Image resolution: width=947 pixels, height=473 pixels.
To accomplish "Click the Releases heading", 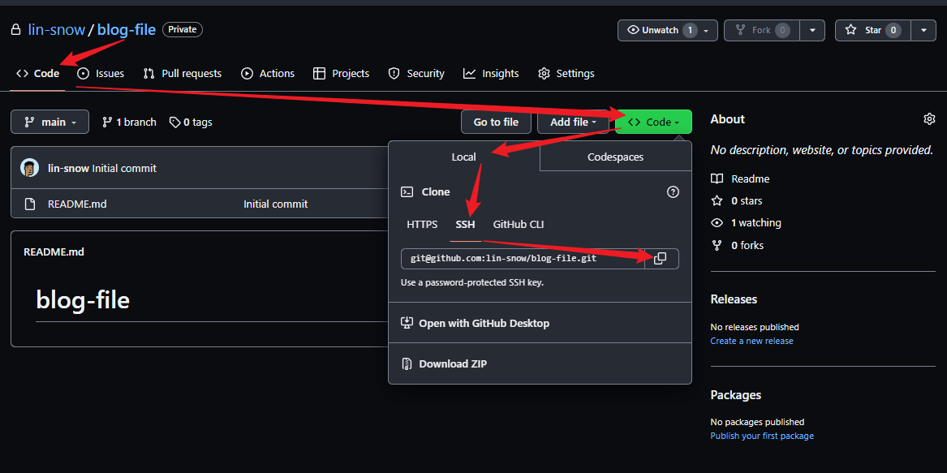I will 734,299.
